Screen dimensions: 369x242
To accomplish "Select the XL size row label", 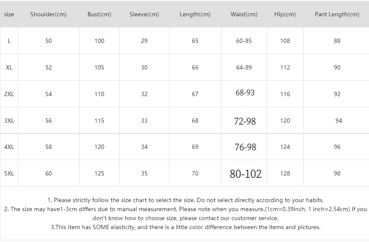I will click(x=9, y=67).
